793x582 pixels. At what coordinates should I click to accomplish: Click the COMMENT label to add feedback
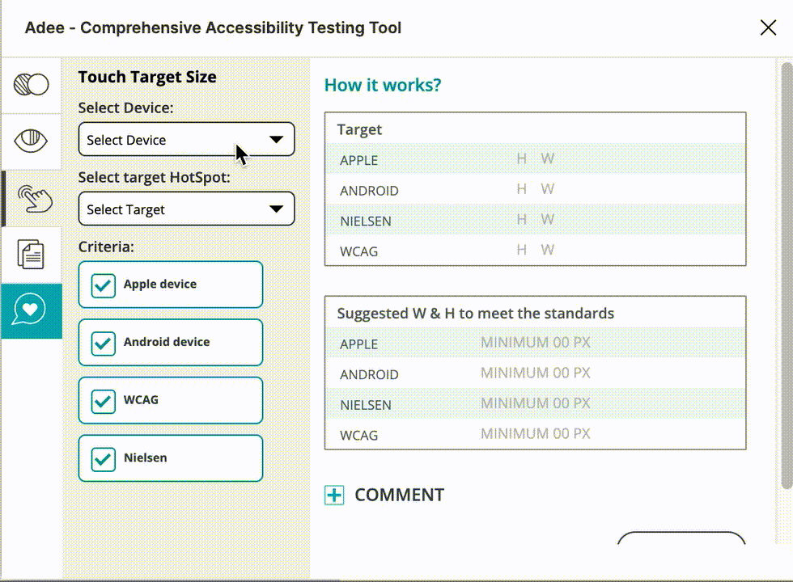(399, 495)
